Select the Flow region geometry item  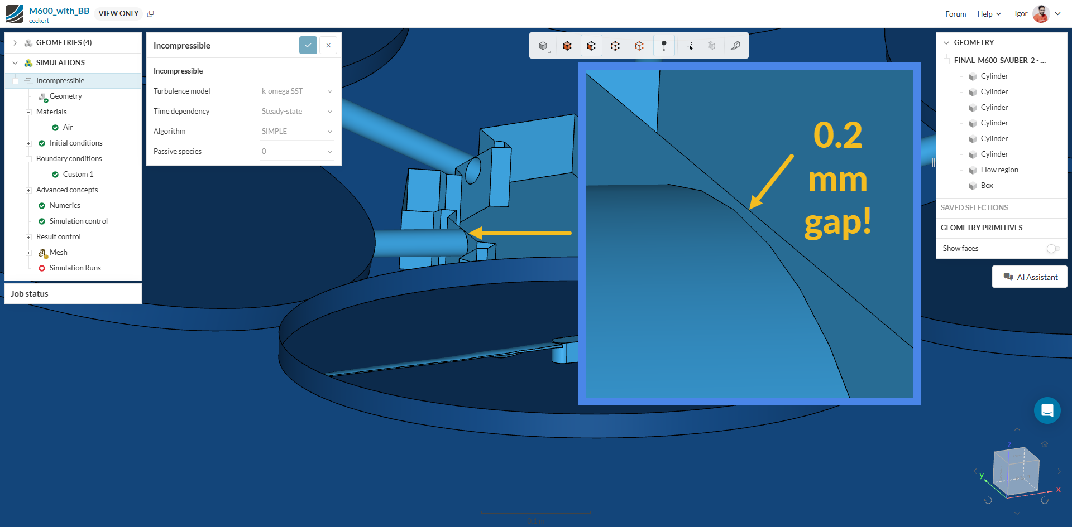coord(999,170)
